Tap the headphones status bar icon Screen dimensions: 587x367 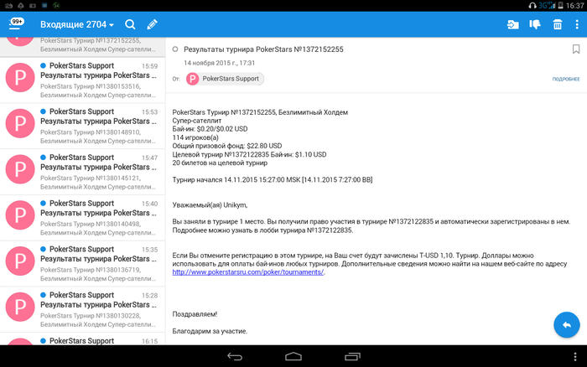click(532, 6)
